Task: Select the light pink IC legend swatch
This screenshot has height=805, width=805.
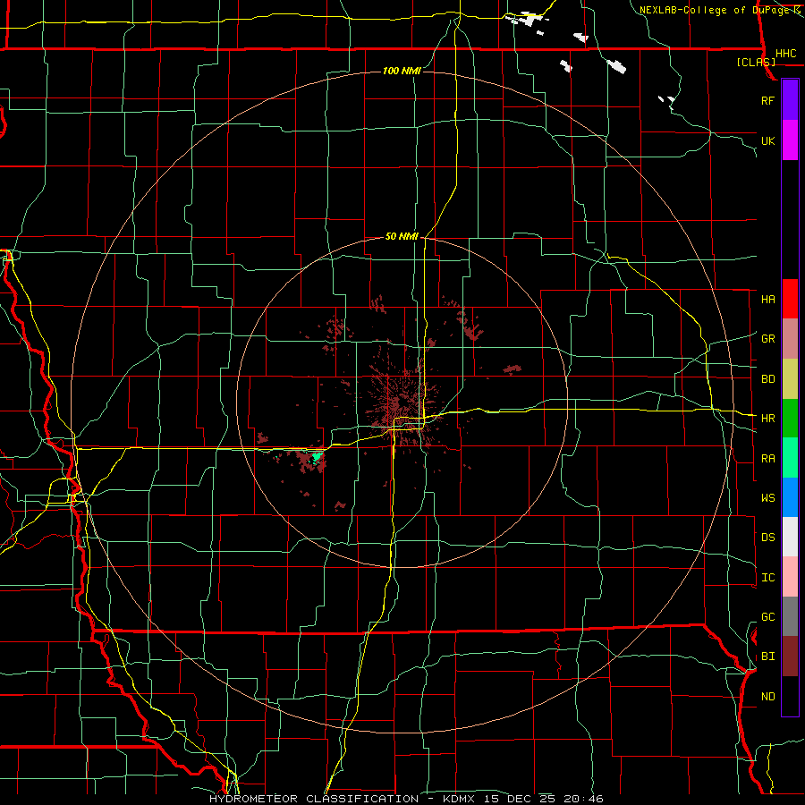Action: click(x=790, y=577)
